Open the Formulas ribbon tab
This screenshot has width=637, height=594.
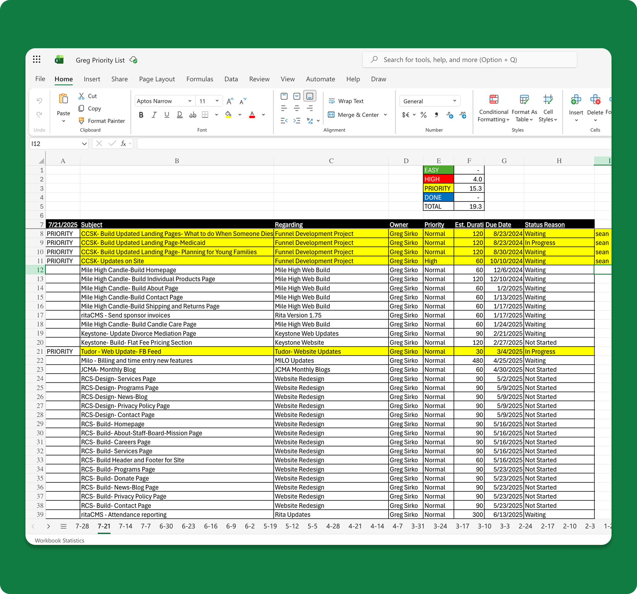200,79
